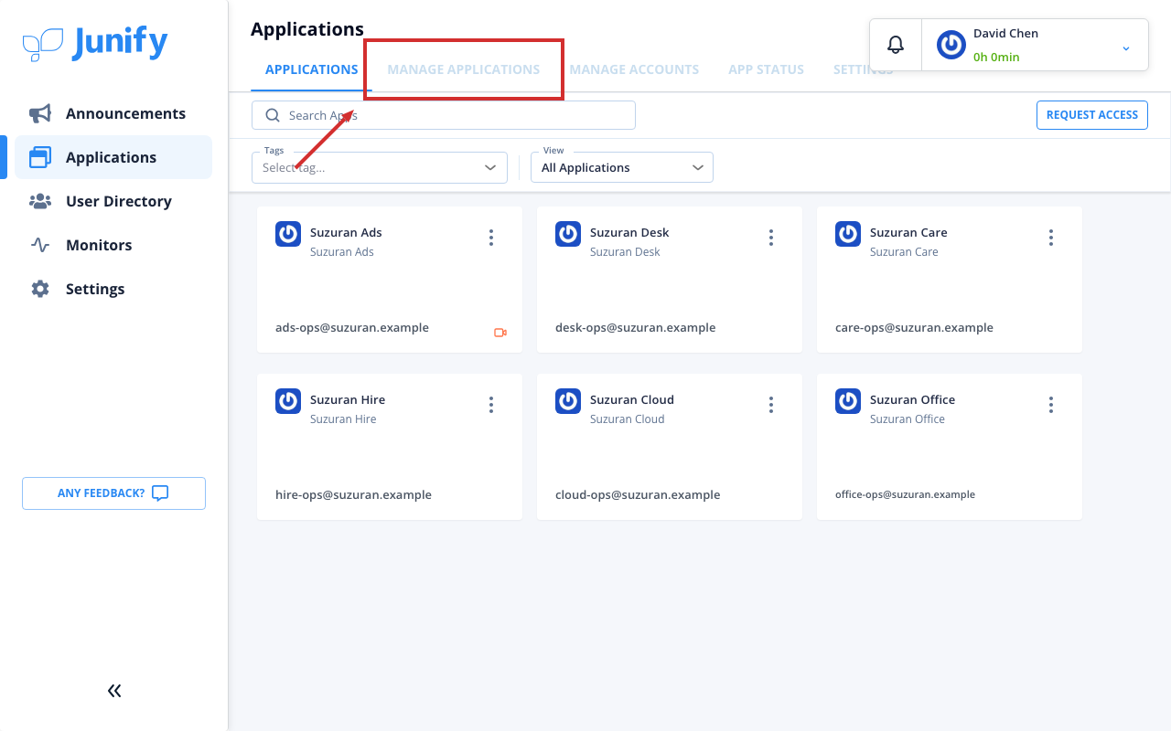Click the Suzuran Care card title
1171x731 pixels.
[x=908, y=232]
